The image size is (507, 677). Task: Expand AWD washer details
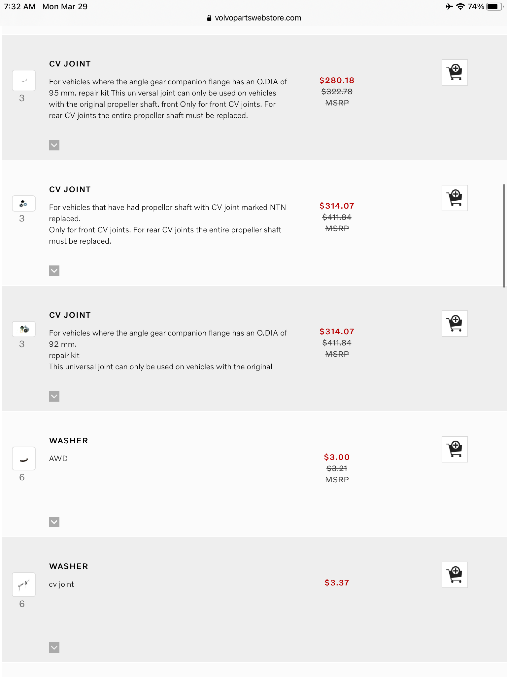[x=54, y=522]
